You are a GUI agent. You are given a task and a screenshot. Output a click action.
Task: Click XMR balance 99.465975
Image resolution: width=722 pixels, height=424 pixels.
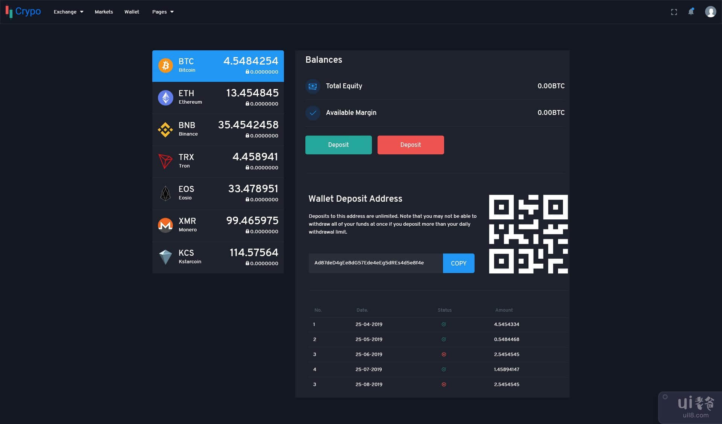click(x=252, y=220)
